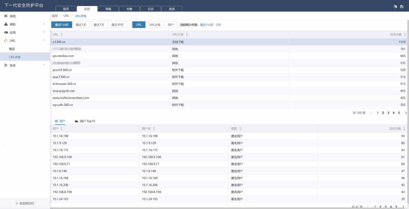Switch to 用户 Top10 chart tab
Screen dimensions: 409x209
85,121
